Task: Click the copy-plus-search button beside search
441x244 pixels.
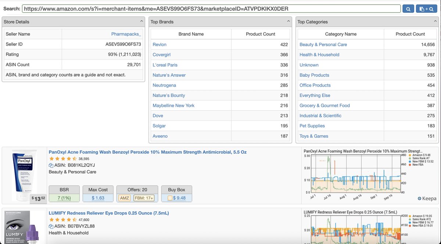Action: (x=426, y=9)
